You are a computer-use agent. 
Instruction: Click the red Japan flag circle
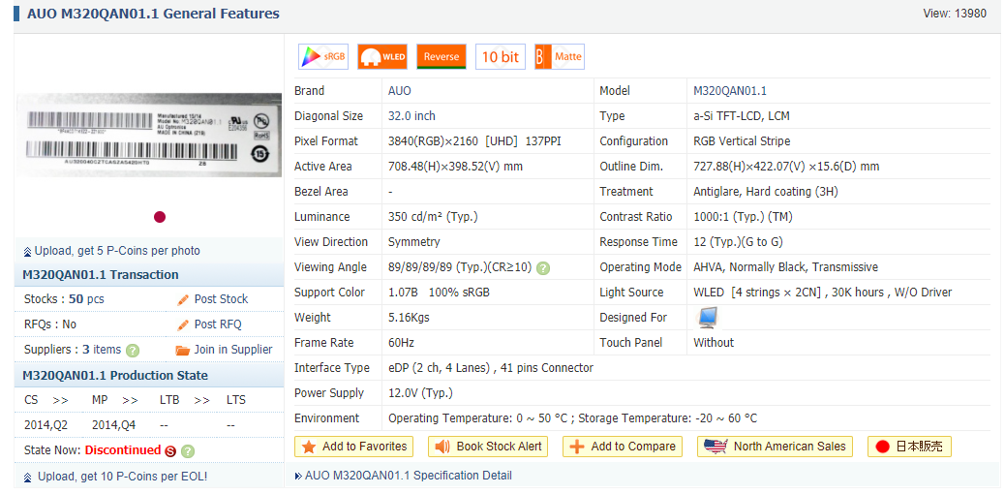coord(882,447)
